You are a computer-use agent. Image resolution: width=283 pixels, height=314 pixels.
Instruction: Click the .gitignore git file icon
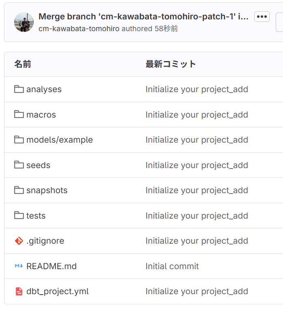[19, 241]
